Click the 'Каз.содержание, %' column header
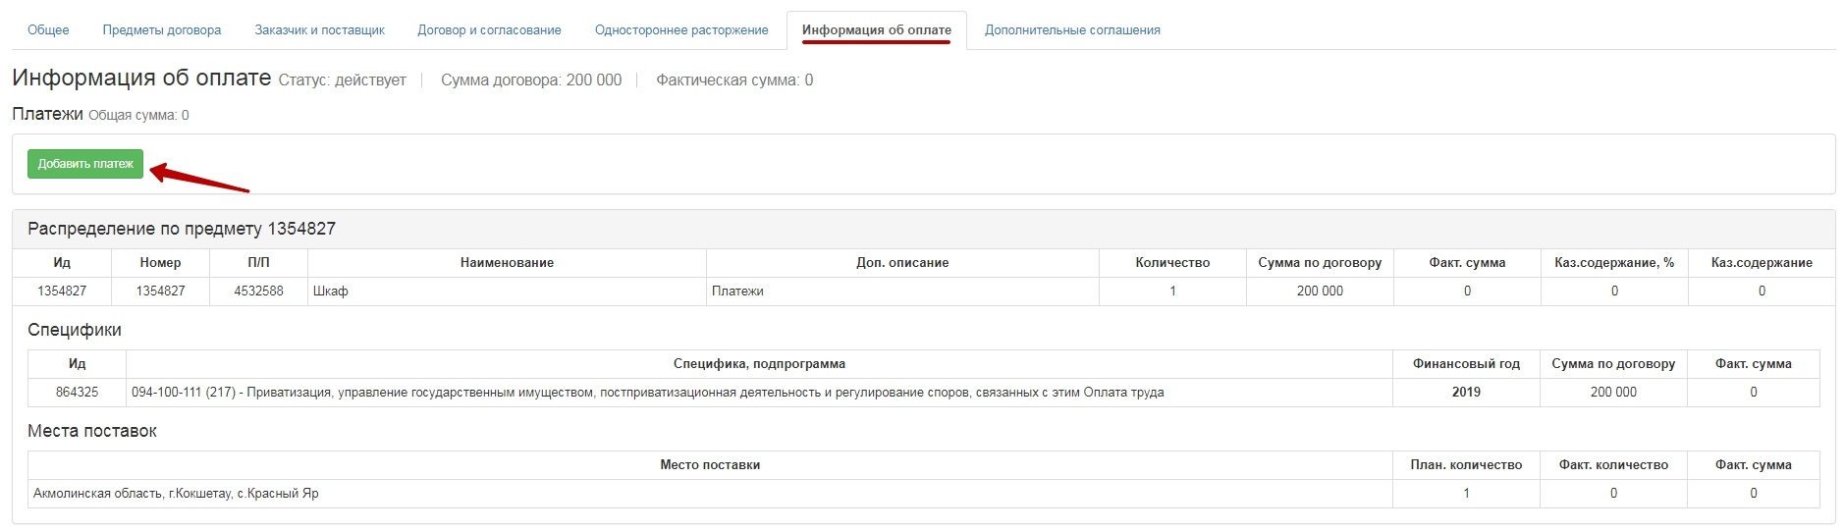Screen dimensions: 1844x531 coord(1614,263)
